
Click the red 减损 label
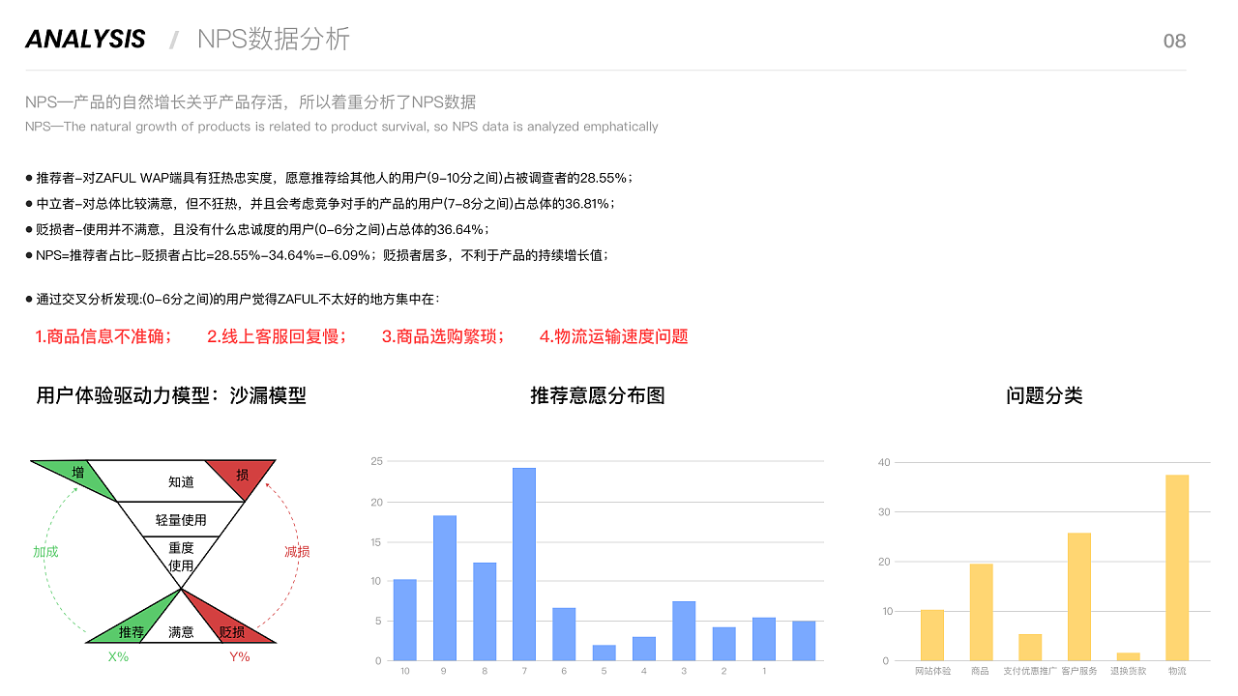[x=297, y=552]
